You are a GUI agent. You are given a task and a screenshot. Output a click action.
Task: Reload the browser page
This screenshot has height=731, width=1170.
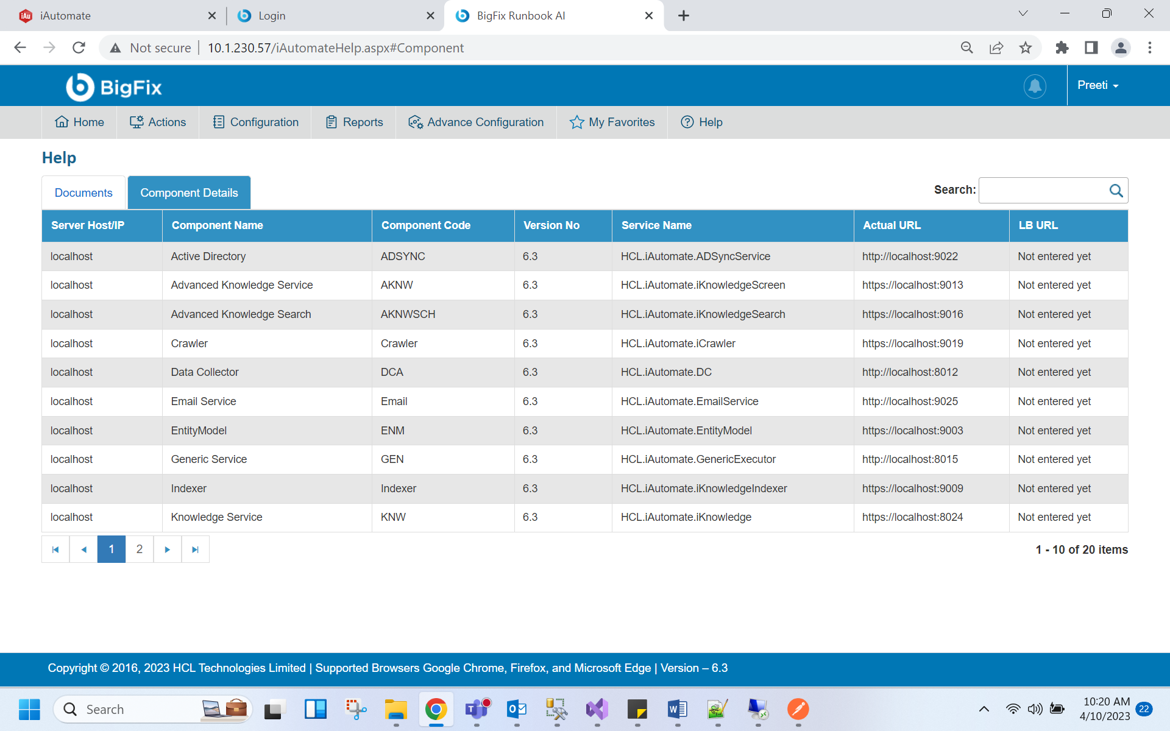tap(79, 48)
